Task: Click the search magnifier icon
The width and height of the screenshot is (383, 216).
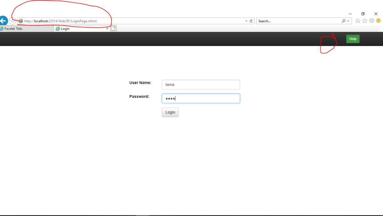Action: (344, 21)
